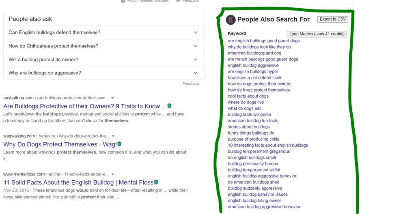This screenshot has height=214, width=418.
Task: Click the green shield beside anybulldog result
Action: (x=169, y=106)
